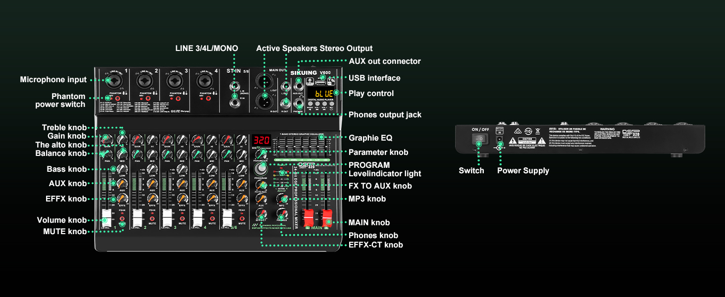Click channel 3 red GAIN knob
This screenshot has width=725, height=297.
(x=167, y=140)
